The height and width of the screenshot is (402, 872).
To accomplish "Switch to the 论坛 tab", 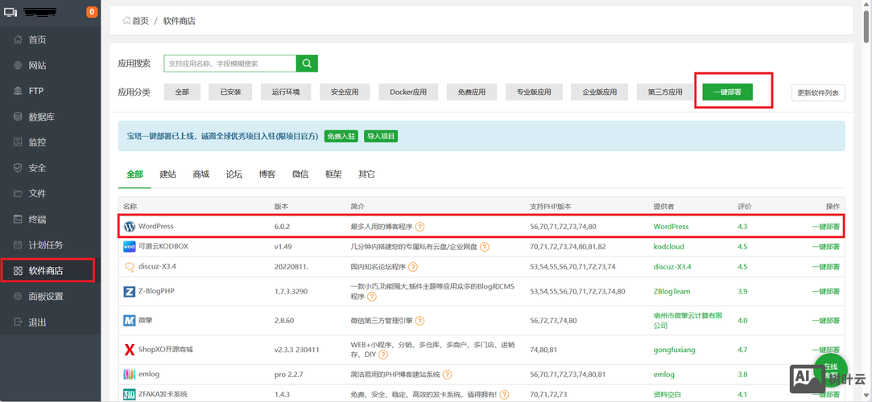I will [234, 174].
